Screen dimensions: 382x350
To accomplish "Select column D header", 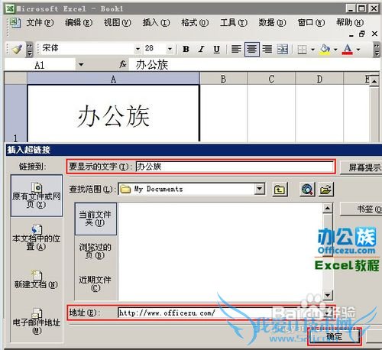I will tap(319, 79).
